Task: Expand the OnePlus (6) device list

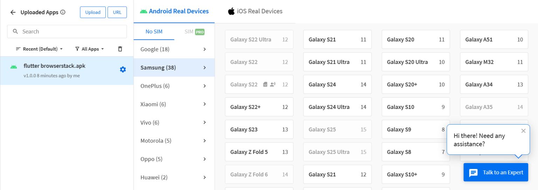Action: (174, 86)
